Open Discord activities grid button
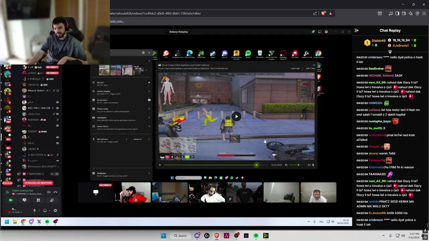 point(38,200)
